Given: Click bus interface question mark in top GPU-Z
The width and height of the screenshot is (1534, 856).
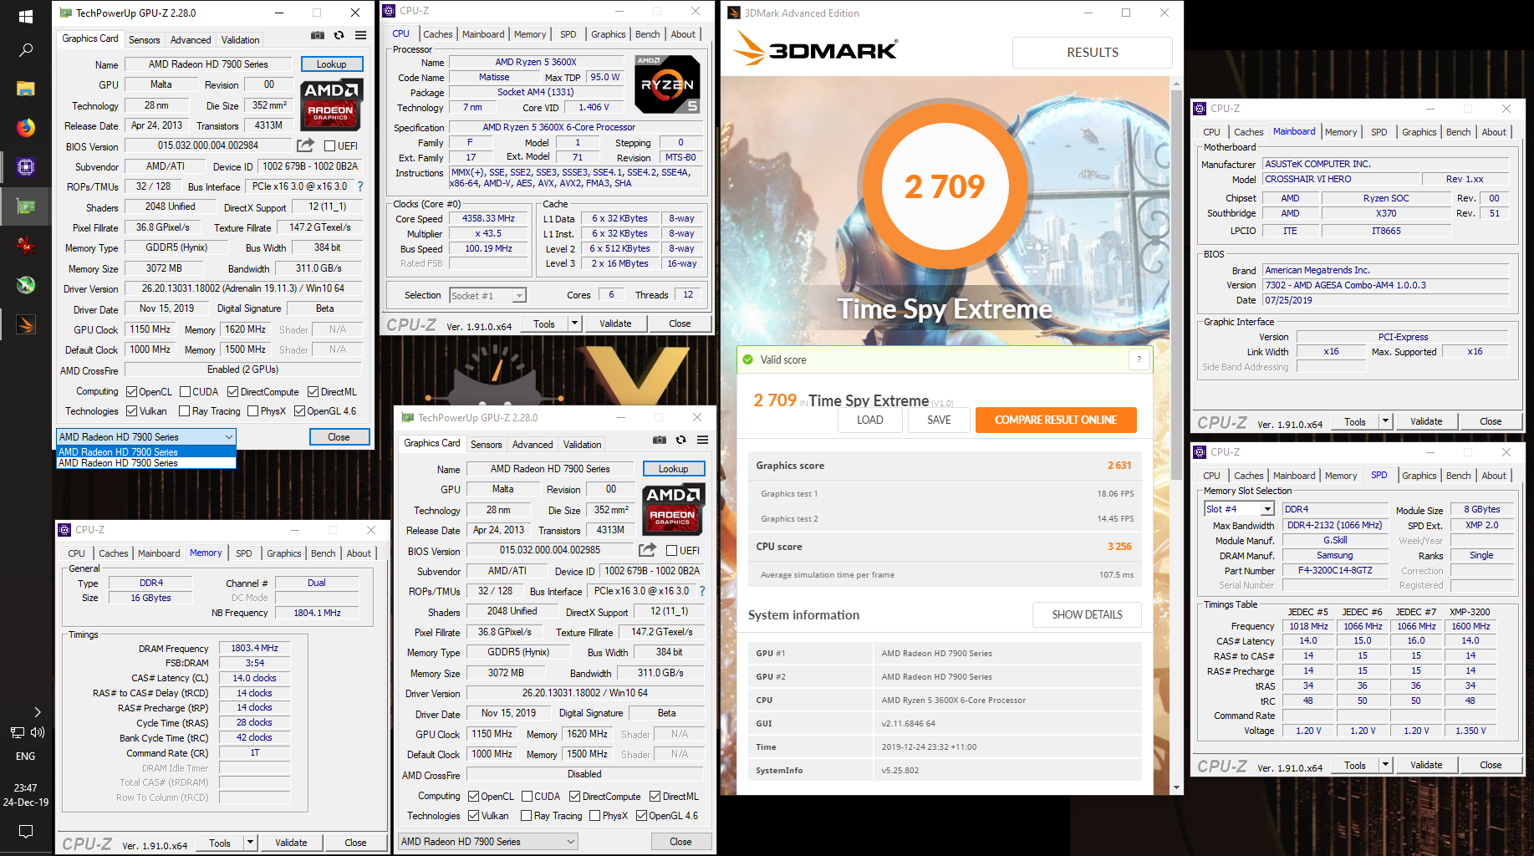Looking at the screenshot, I should pyautogui.click(x=360, y=186).
